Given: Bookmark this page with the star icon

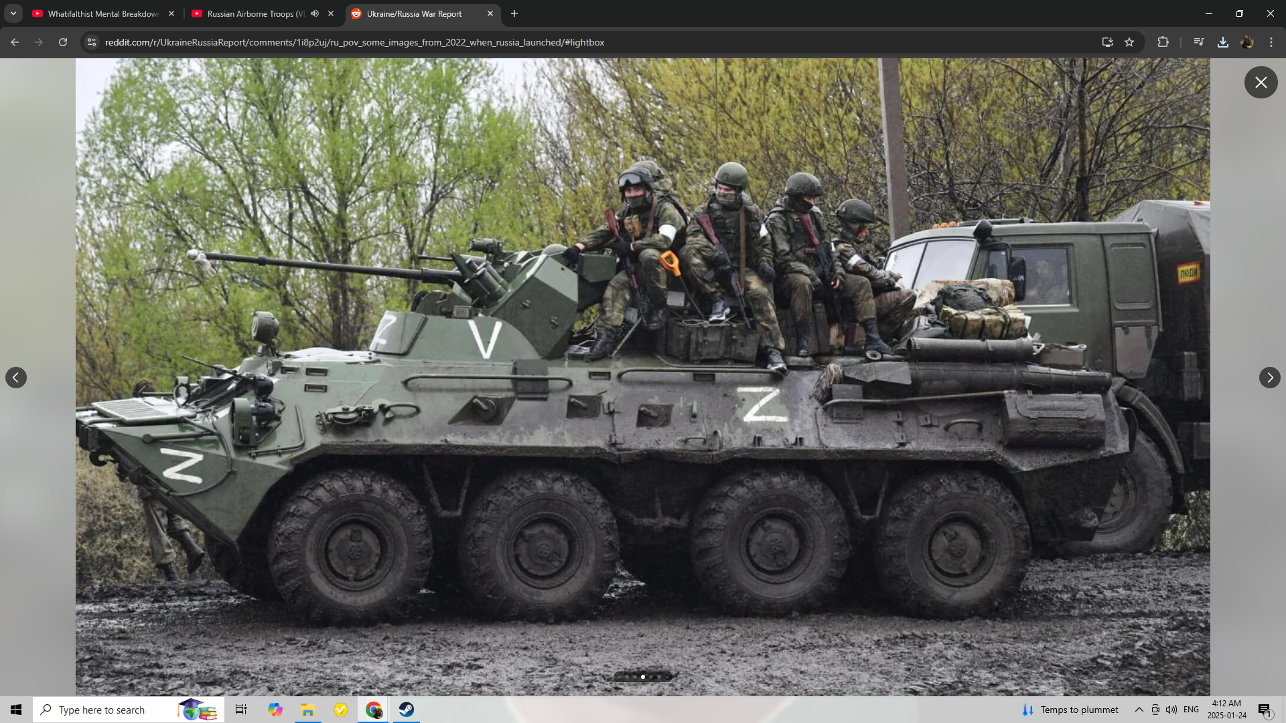Looking at the screenshot, I should (1129, 42).
